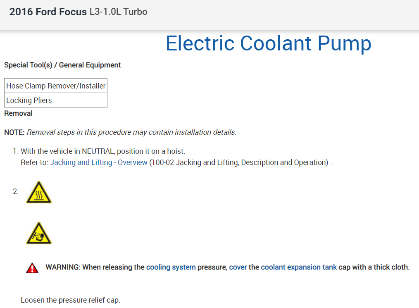Follow the blue 'cover' link
This screenshot has width=419, height=308.
pyautogui.click(x=238, y=267)
